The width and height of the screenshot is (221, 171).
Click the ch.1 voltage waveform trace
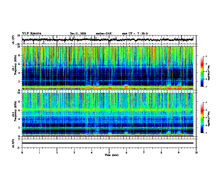[x=107, y=40]
